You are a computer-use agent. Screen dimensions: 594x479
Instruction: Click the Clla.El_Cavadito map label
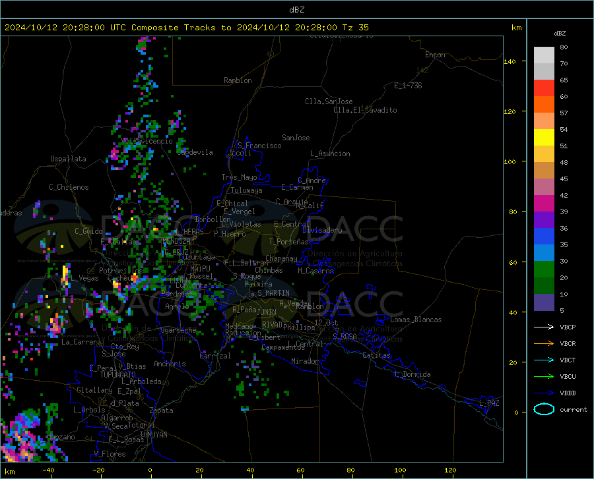point(365,110)
